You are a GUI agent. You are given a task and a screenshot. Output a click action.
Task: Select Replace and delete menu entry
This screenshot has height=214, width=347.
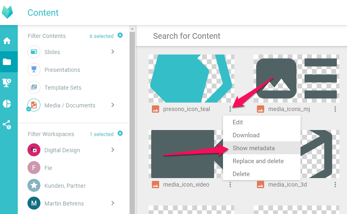[x=258, y=161]
